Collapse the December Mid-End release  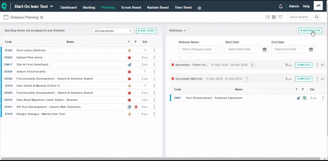(x=322, y=79)
